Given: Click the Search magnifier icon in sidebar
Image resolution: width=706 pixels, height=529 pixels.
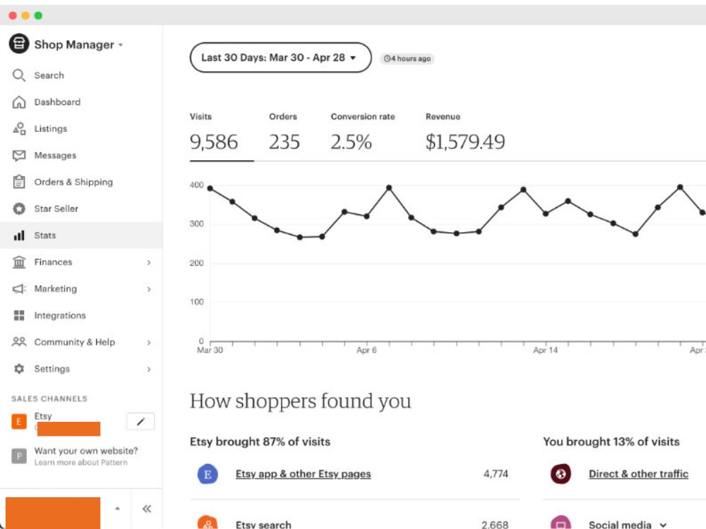Looking at the screenshot, I should pos(18,75).
